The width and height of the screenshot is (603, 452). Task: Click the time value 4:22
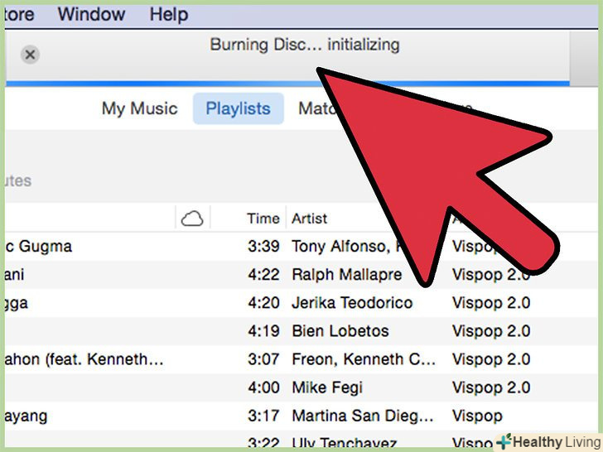coord(263,275)
